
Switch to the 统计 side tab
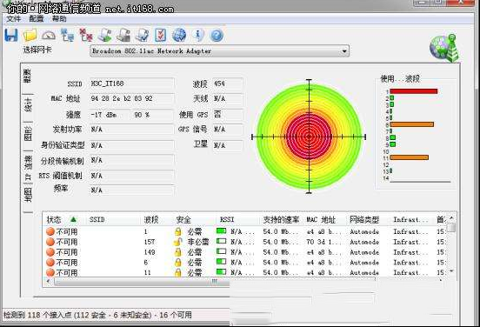[x=28, y=105]
